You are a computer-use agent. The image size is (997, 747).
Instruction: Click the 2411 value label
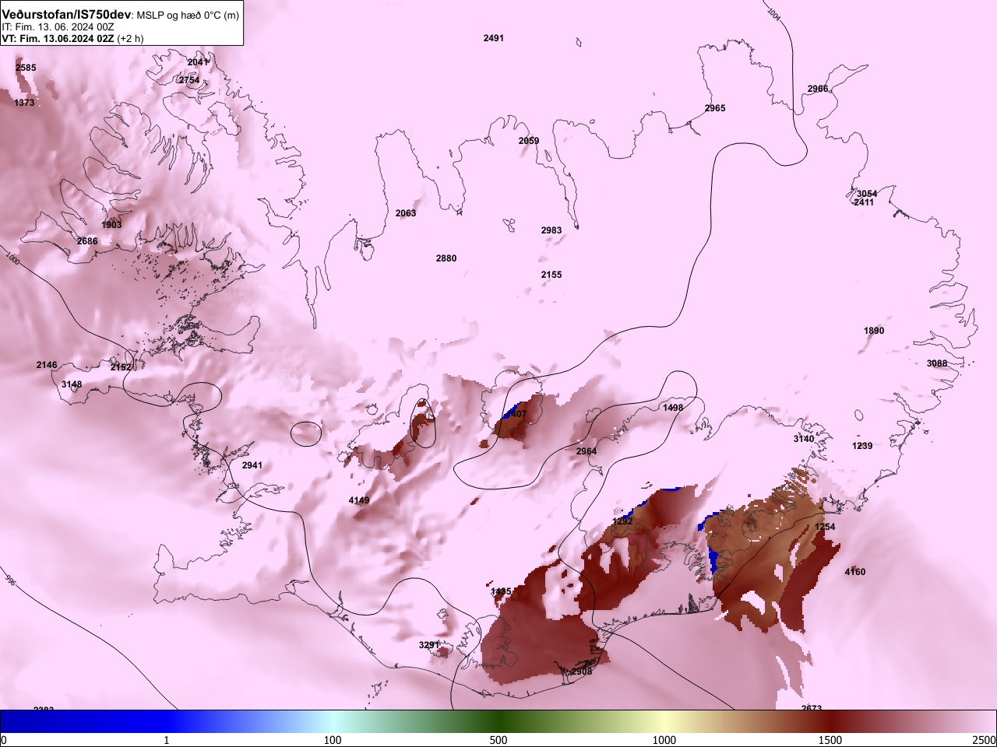(x=864, y=202)
